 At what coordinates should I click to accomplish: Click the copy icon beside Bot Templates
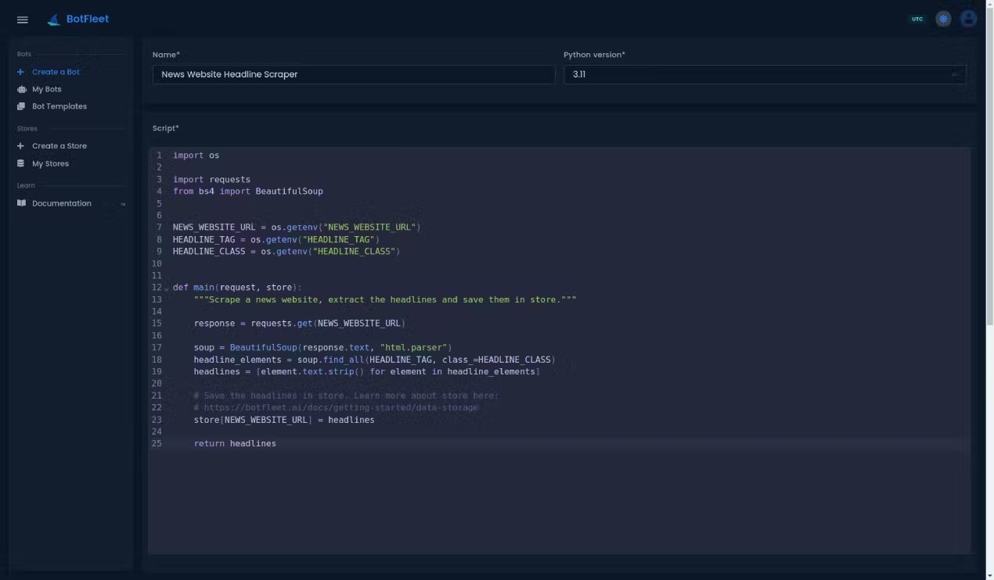(21, 106)
